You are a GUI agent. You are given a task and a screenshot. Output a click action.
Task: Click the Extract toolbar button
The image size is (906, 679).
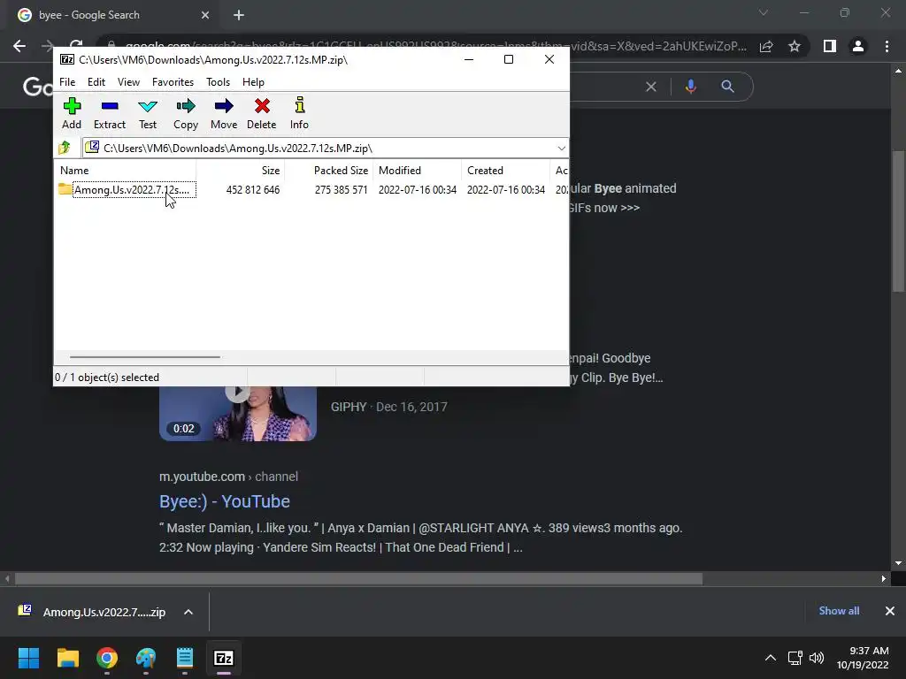109,113
